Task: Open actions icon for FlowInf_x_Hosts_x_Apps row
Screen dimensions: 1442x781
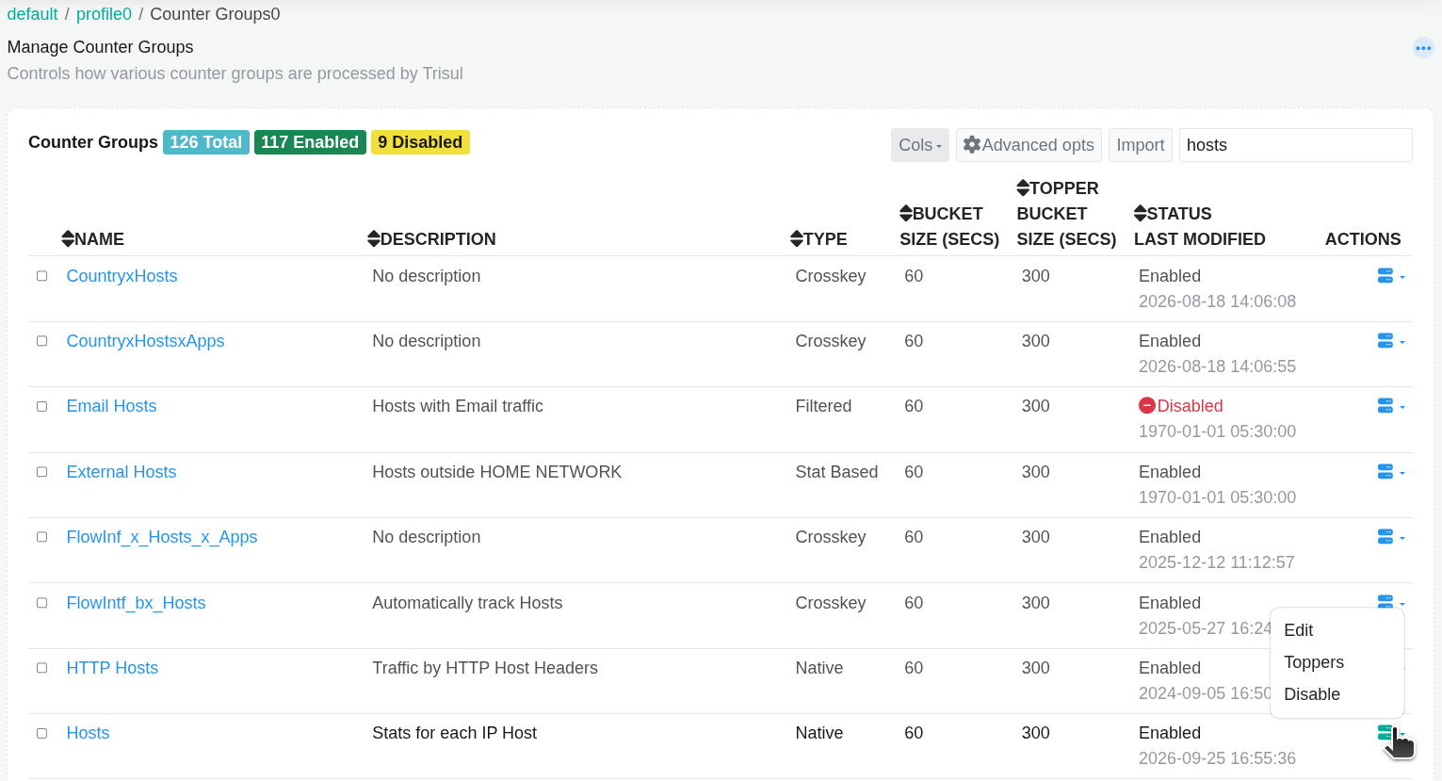Action: (1391, 537)
